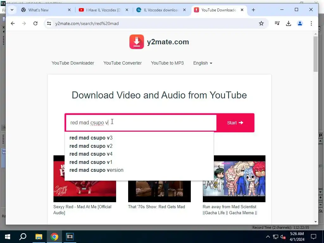The width and height of the screenshot is (324, 243).
Task: Close the IL Vocodex download tab
Action: pos(184,10)
